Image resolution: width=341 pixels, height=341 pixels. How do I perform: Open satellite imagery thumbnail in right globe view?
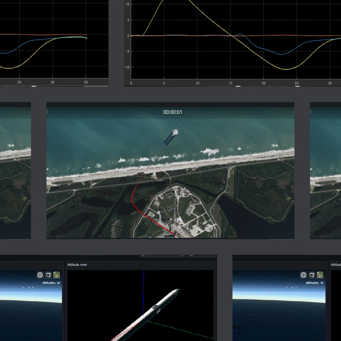coord(320,275)
